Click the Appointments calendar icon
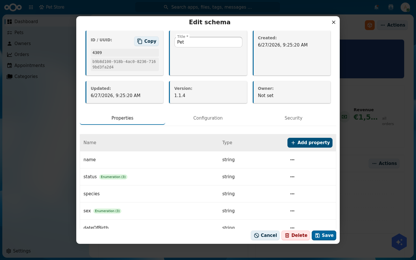This screenshot has width=416, height=260. (10, 66)
